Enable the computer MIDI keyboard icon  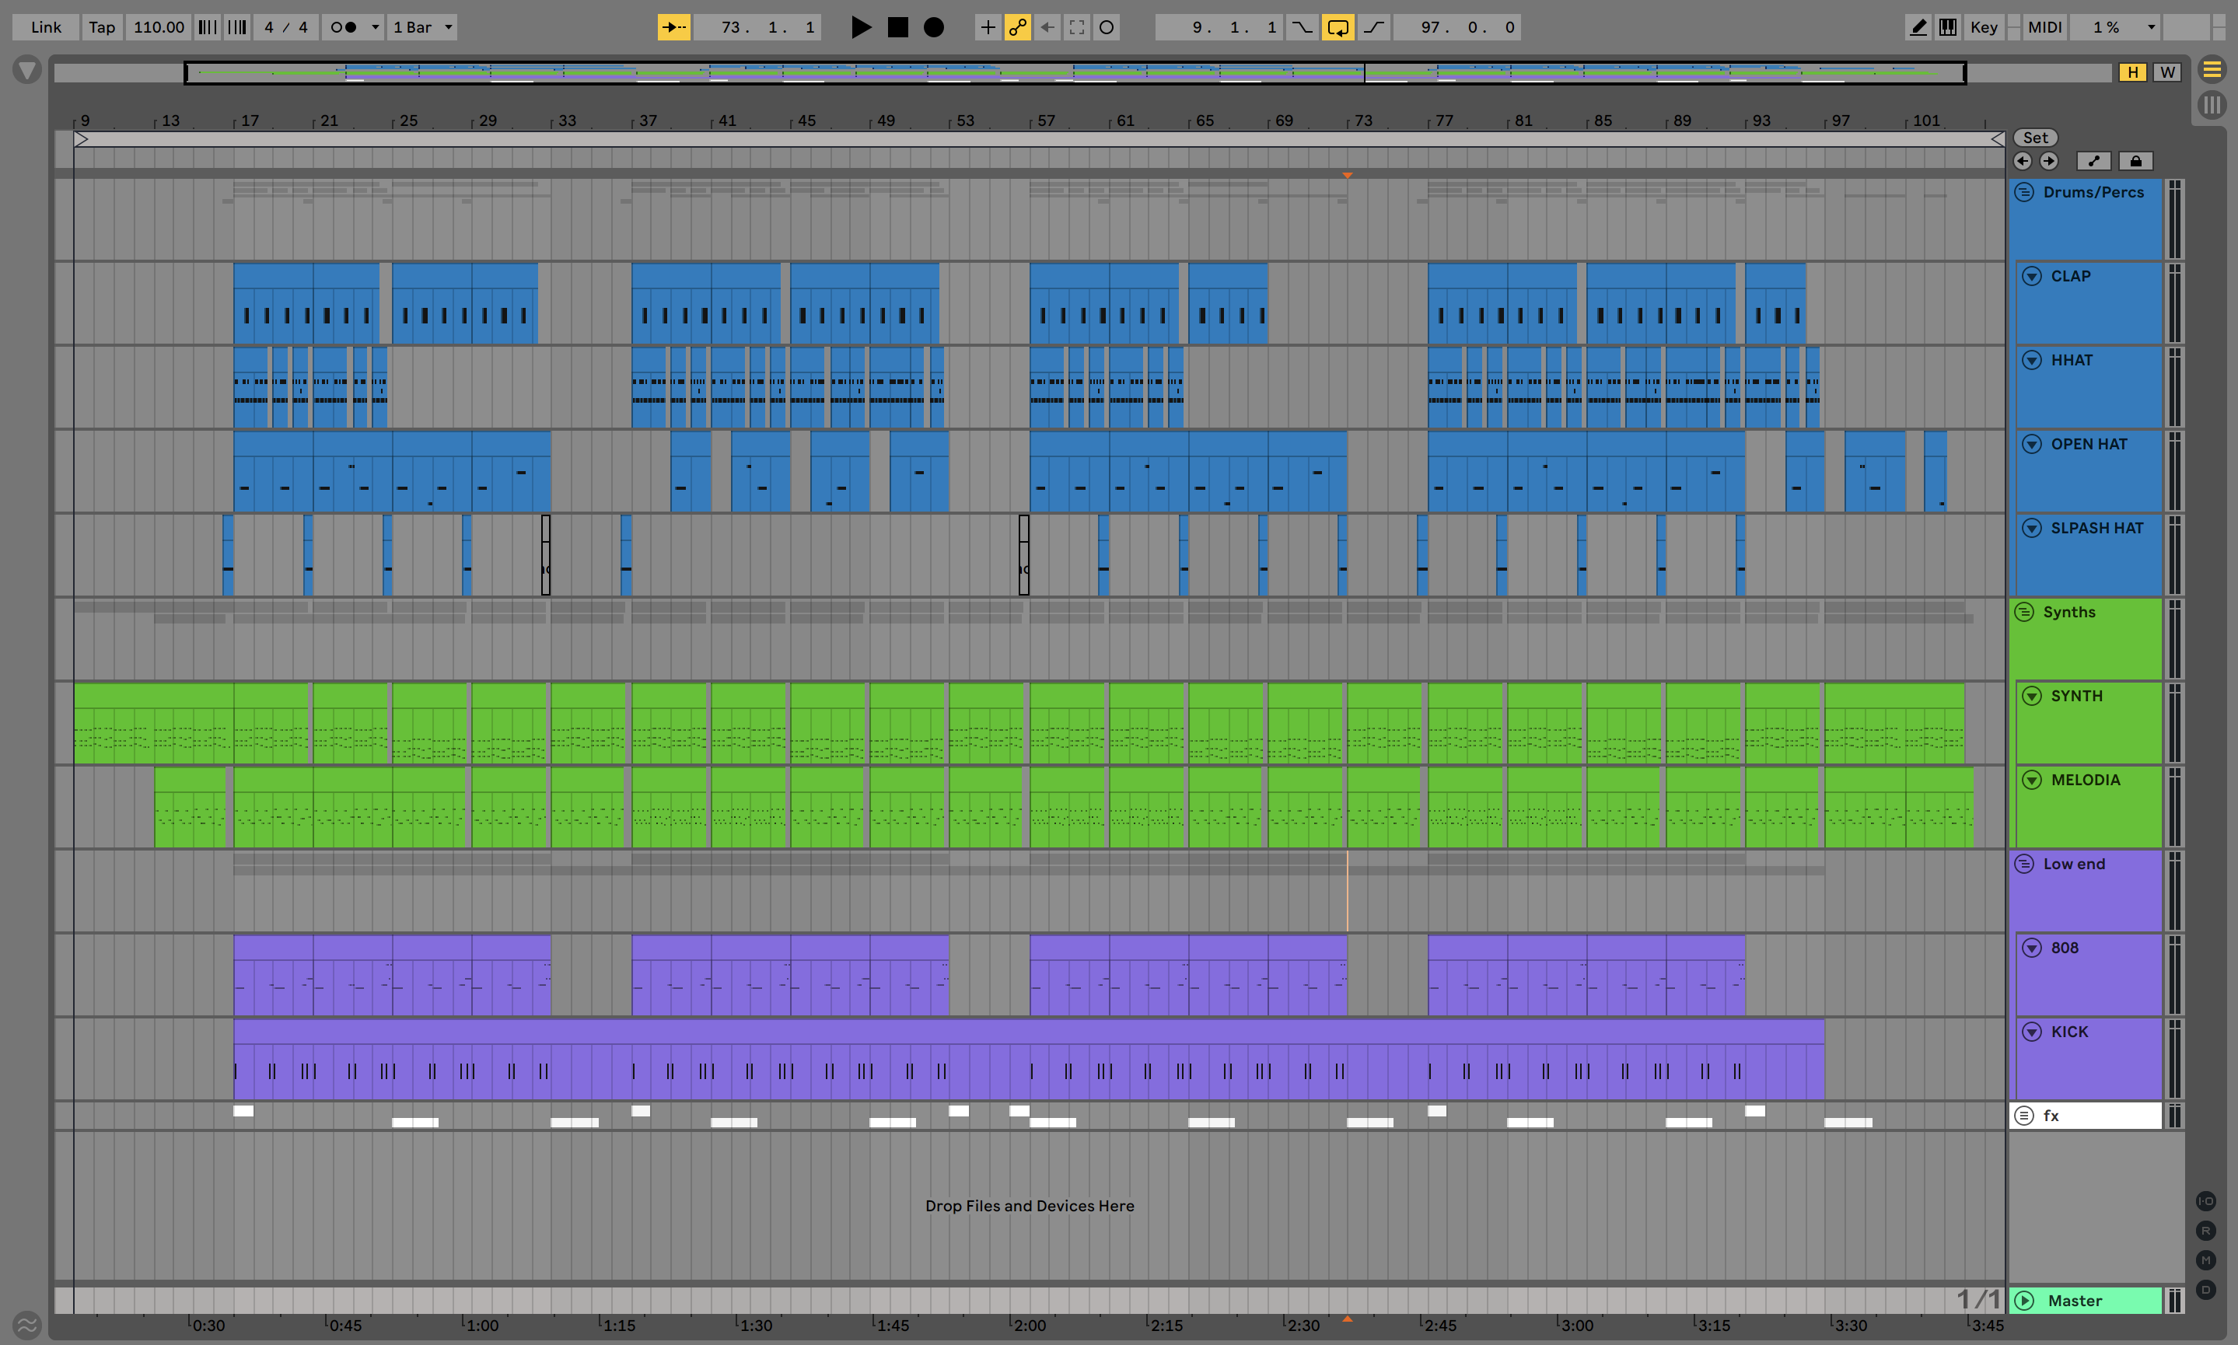(1947, 27)
